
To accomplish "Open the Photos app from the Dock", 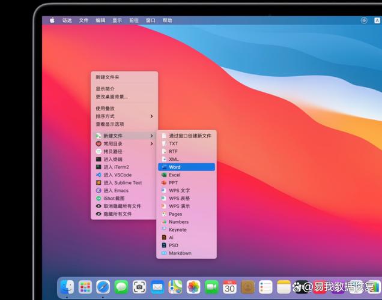I will (x=193, y=287).
